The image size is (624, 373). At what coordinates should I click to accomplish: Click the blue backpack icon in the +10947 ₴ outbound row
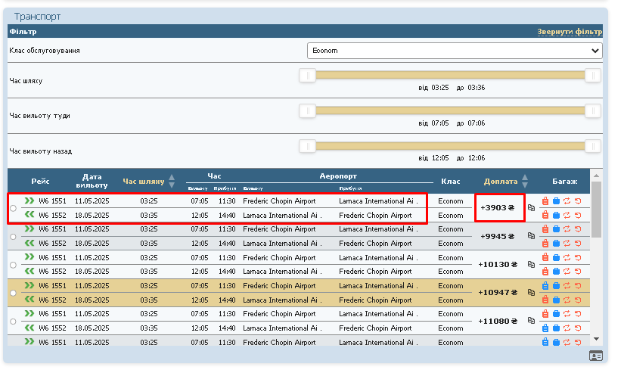point(545,286)
